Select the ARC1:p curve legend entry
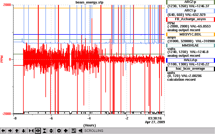The image size is (215, 134). coord(191,10)
